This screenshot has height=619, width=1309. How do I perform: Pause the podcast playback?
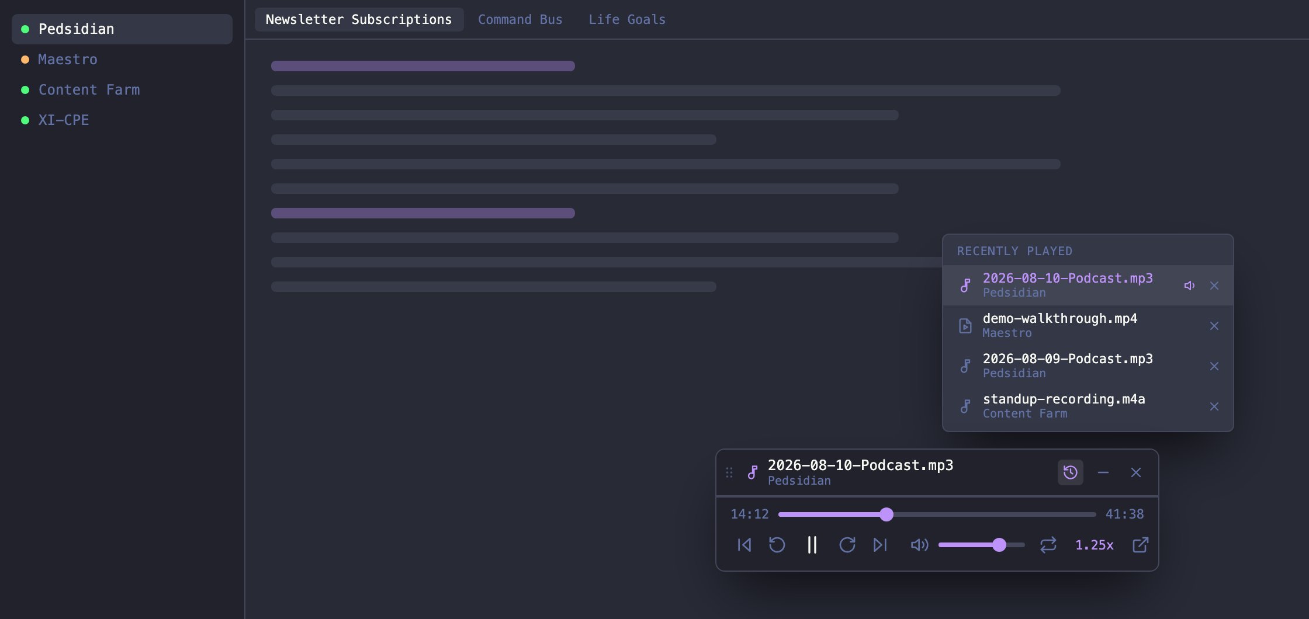(x=812, y=545)
